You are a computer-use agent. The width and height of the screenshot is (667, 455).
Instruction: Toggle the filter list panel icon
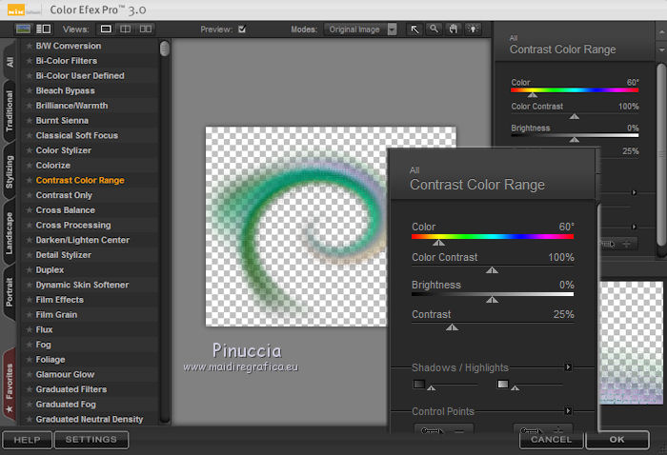click(x=44, y=29)
